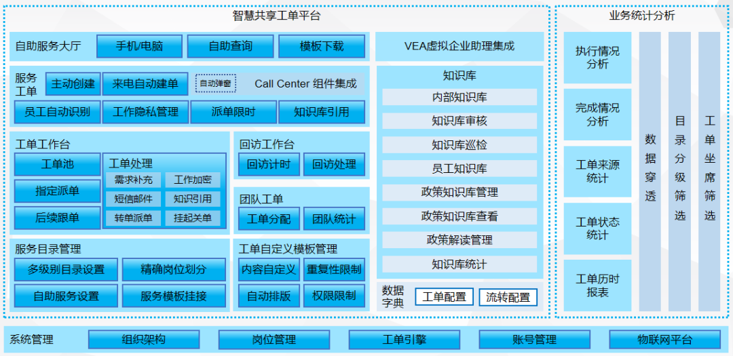Click the 手机/电脑 box
733x356 pixels.
point(139,47)
